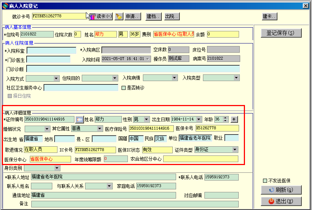Open the 证件类型 dropdown showing 身份证
The width and height of the screenshot is (312, 210).
[235, 150]
